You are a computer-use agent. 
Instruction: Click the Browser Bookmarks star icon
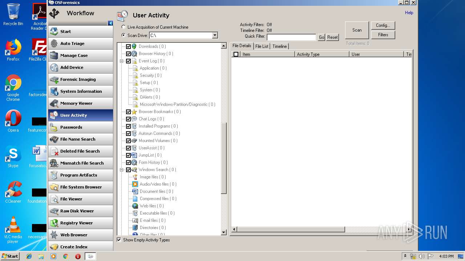click(x=134, y=112)
